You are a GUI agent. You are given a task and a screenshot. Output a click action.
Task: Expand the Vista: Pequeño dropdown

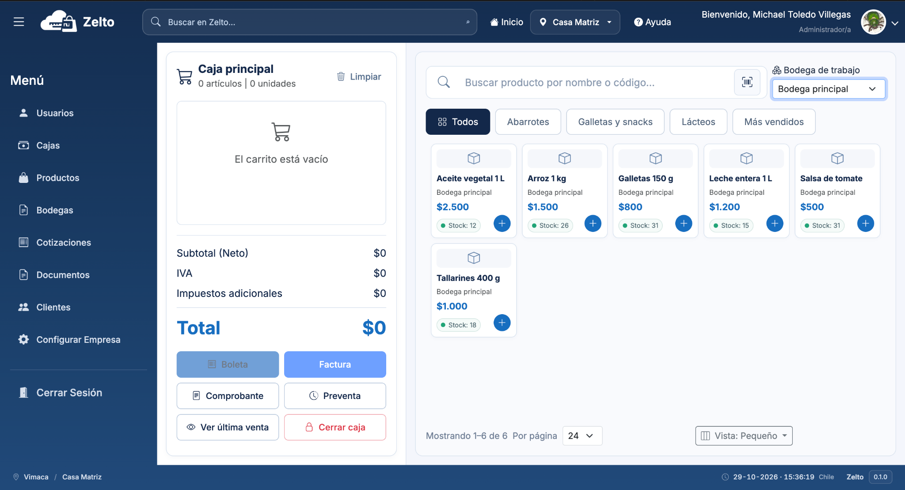click(x=744, y=436)
